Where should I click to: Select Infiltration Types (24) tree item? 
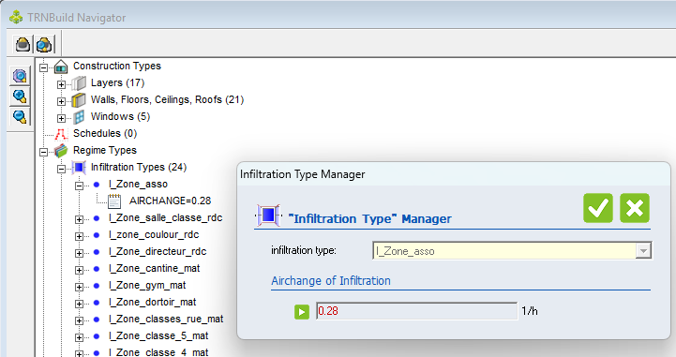point(139,167)
